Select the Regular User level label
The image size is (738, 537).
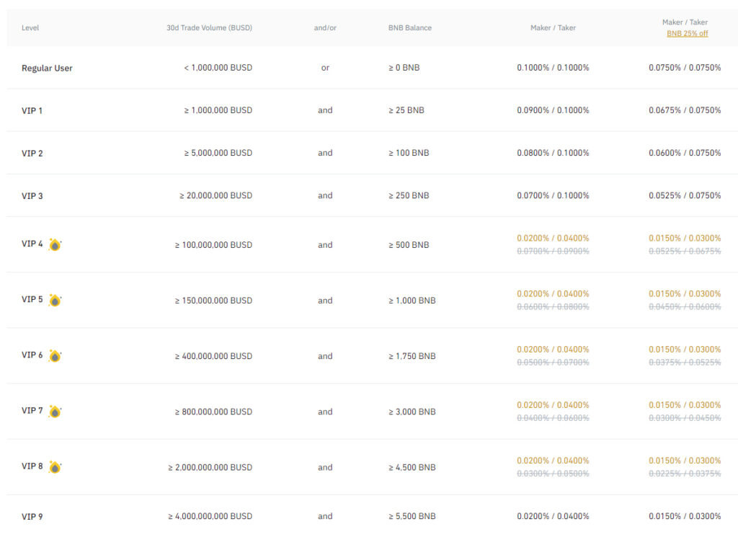47,68
